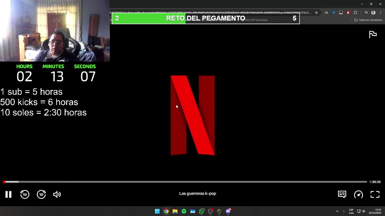
Task: Rewind video 10 seconds
Action: (x=25, y=194)
